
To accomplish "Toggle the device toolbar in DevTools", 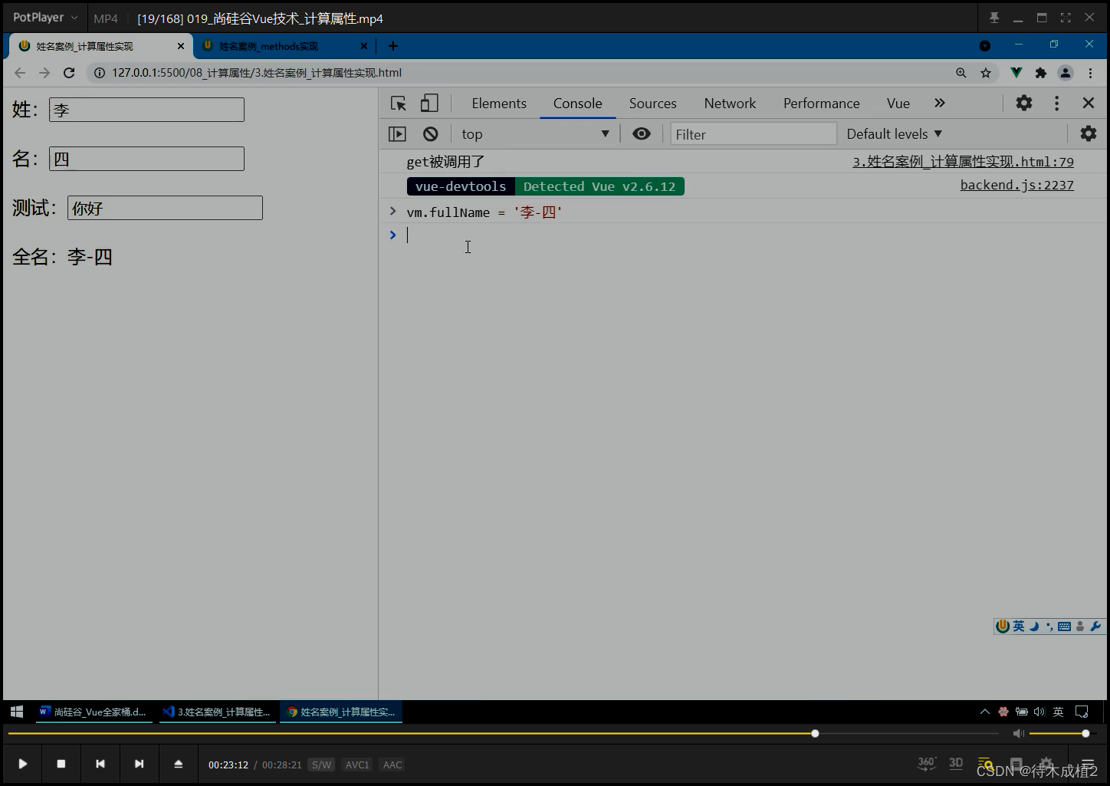I will point(429,104).
